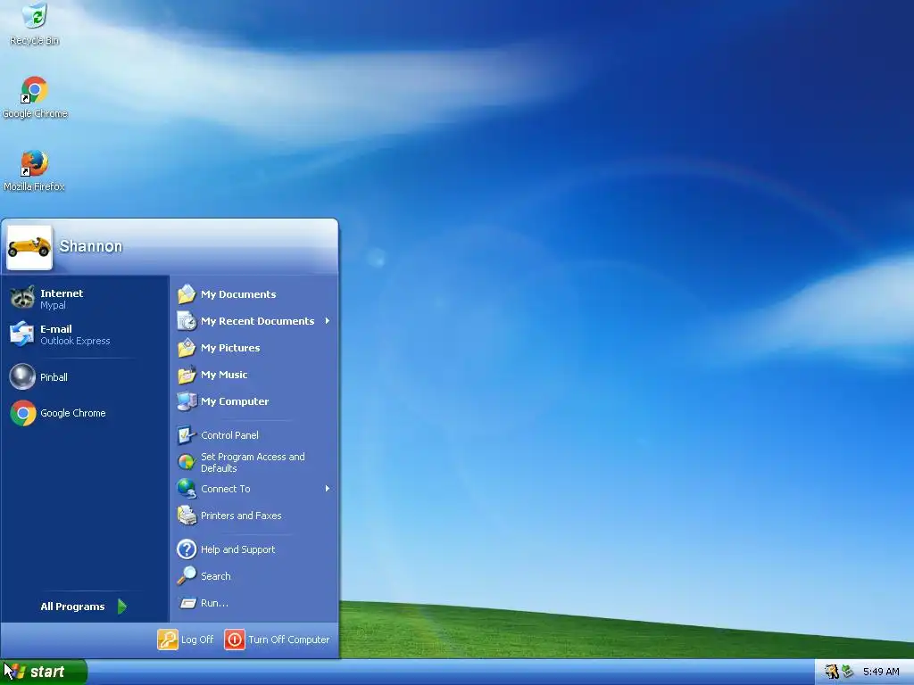Open the Recycle Bin desktop icon

[x=35, y=16]
